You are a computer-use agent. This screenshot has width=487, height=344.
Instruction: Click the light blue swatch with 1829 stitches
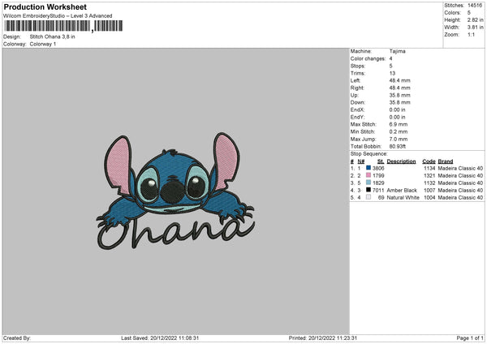368,183
